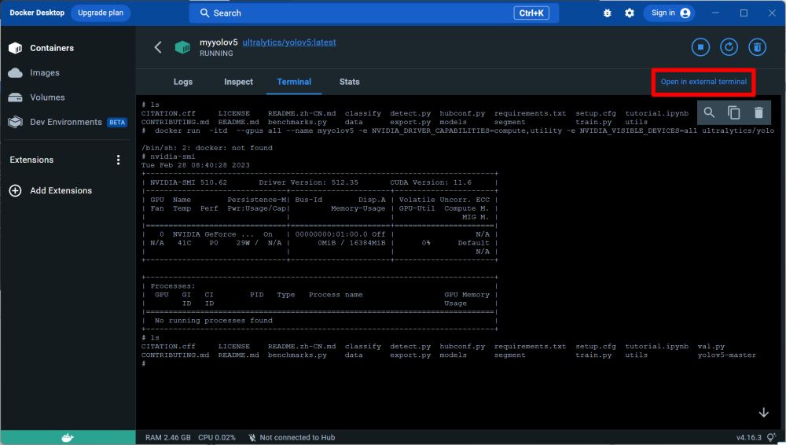Click the Volumes drive icon
This screenshot has height=445, width=786.
coord(16,97)
